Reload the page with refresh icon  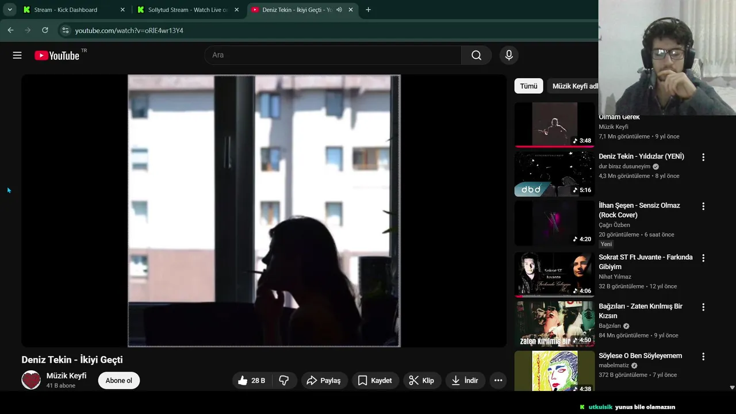(x=45, y=30)
